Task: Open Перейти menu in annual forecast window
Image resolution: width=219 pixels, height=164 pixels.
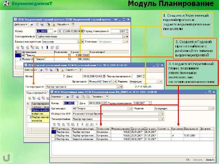Action: 63,25
